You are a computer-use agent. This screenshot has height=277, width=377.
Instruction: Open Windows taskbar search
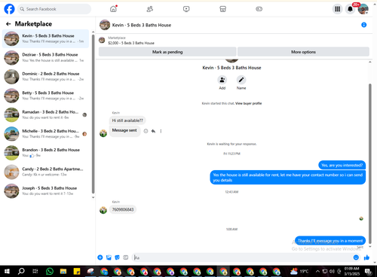click(21, 271)
